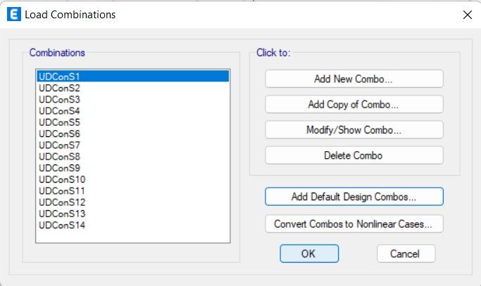Open Modify/Show Combo dialog
The image size is (481, 286).
[354, 130]
